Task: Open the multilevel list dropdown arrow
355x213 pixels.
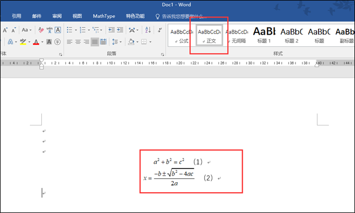Action: click(101, 30)
